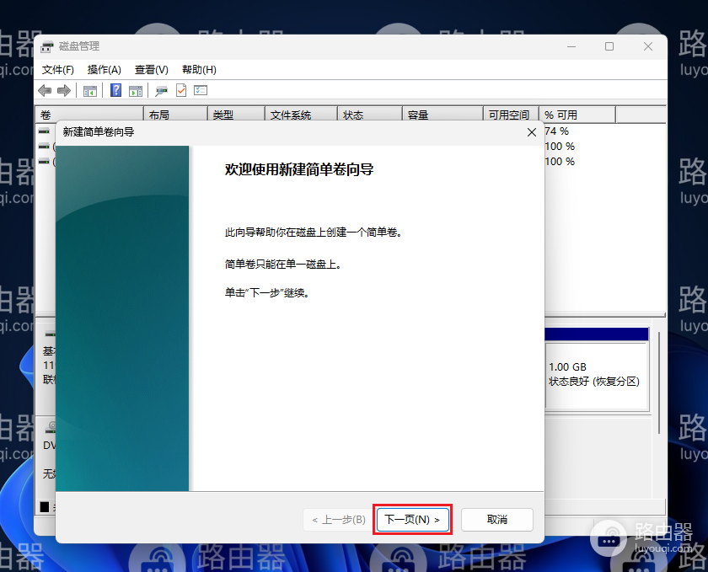708x572 pixels.
Task: Close the 新建简单卷向导 dialog
Action: pos(532,132)
